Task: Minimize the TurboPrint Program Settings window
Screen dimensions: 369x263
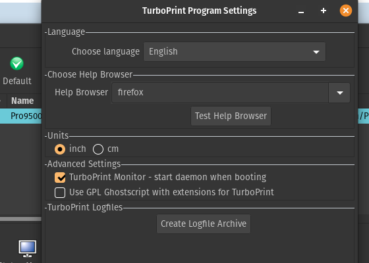Action: [x=301, y=11]
